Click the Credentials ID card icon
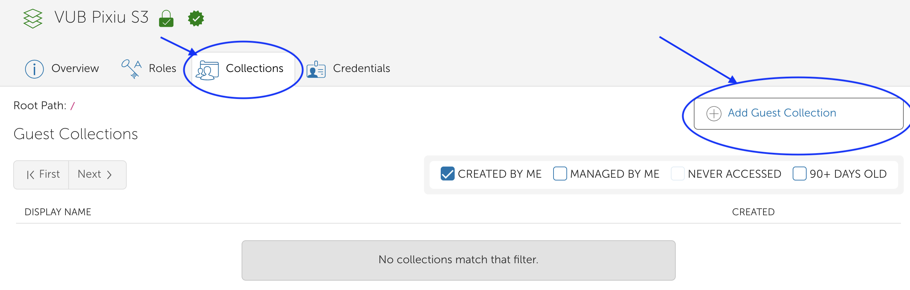The image size is (910, 290). 316,69
